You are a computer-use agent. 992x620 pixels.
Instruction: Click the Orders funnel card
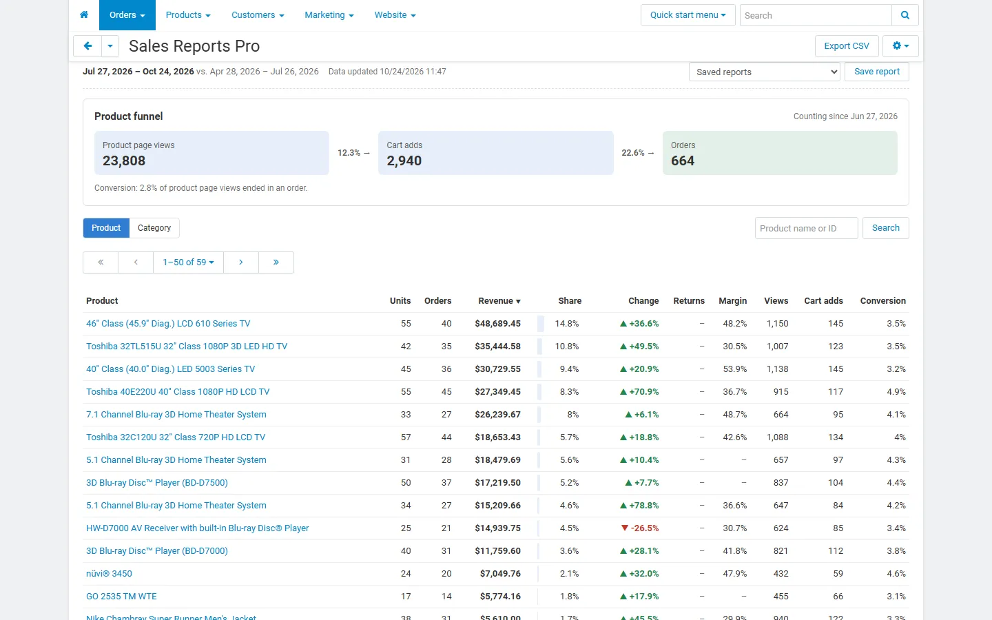(780, 153)
